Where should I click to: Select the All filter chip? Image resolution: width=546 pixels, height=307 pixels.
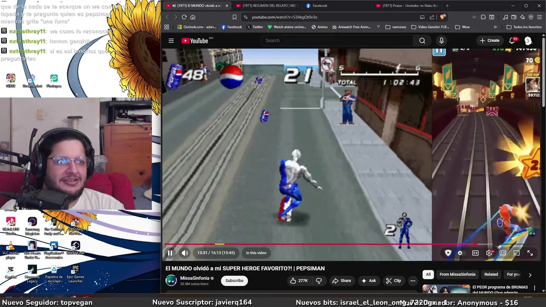(x=428, y=275)
